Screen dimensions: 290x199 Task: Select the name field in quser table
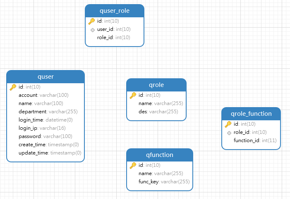[x=41, y=103]
